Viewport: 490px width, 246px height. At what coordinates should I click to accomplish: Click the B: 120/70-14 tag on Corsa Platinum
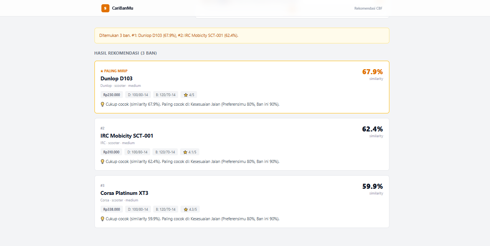click(x=166, y=209)
